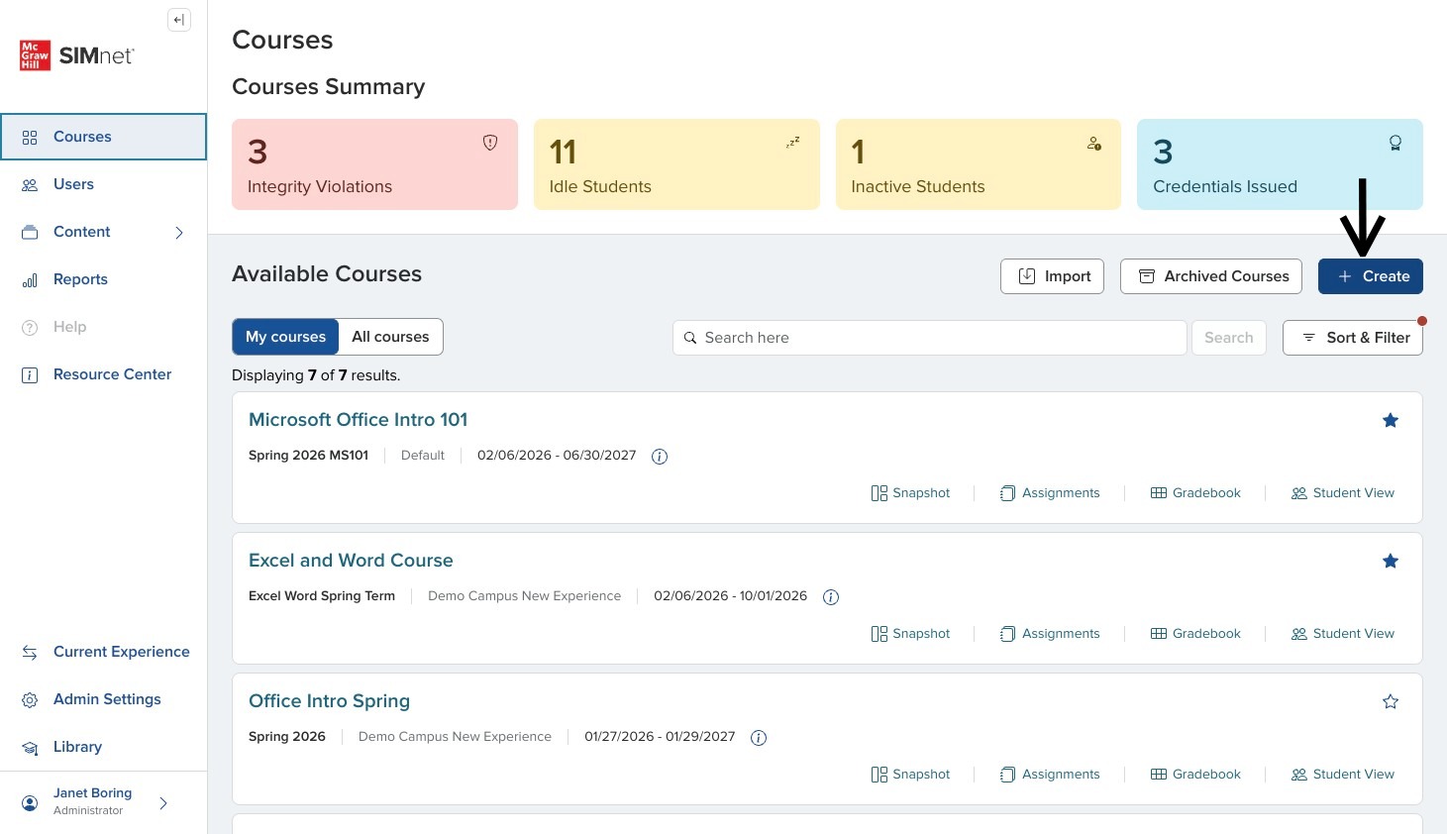Screen dimensions: 1447x834
Task: Create a new course
Action: (x=1371, y=276)
